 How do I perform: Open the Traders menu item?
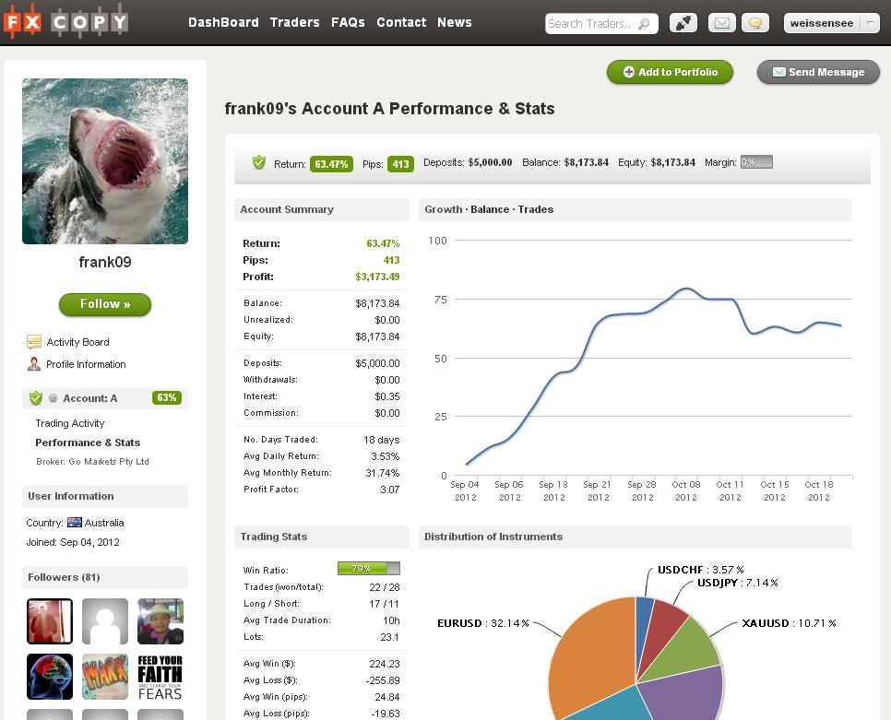(294, 22)
